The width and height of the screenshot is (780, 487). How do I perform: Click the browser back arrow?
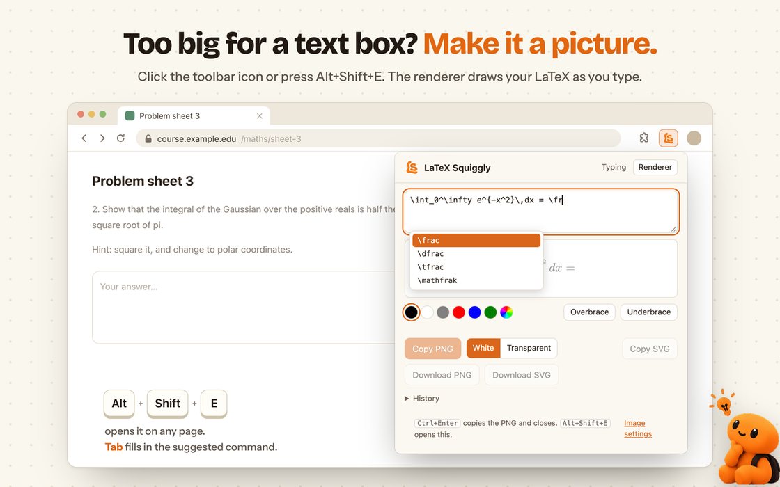[84, 138]
